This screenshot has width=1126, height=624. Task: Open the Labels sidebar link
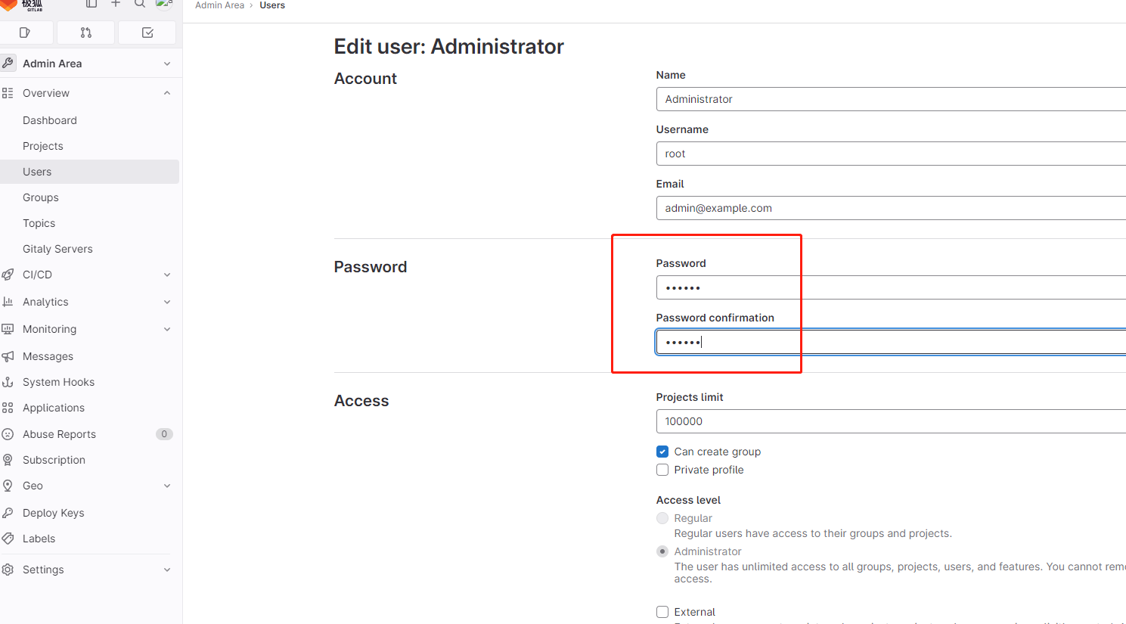coord(39,539)
